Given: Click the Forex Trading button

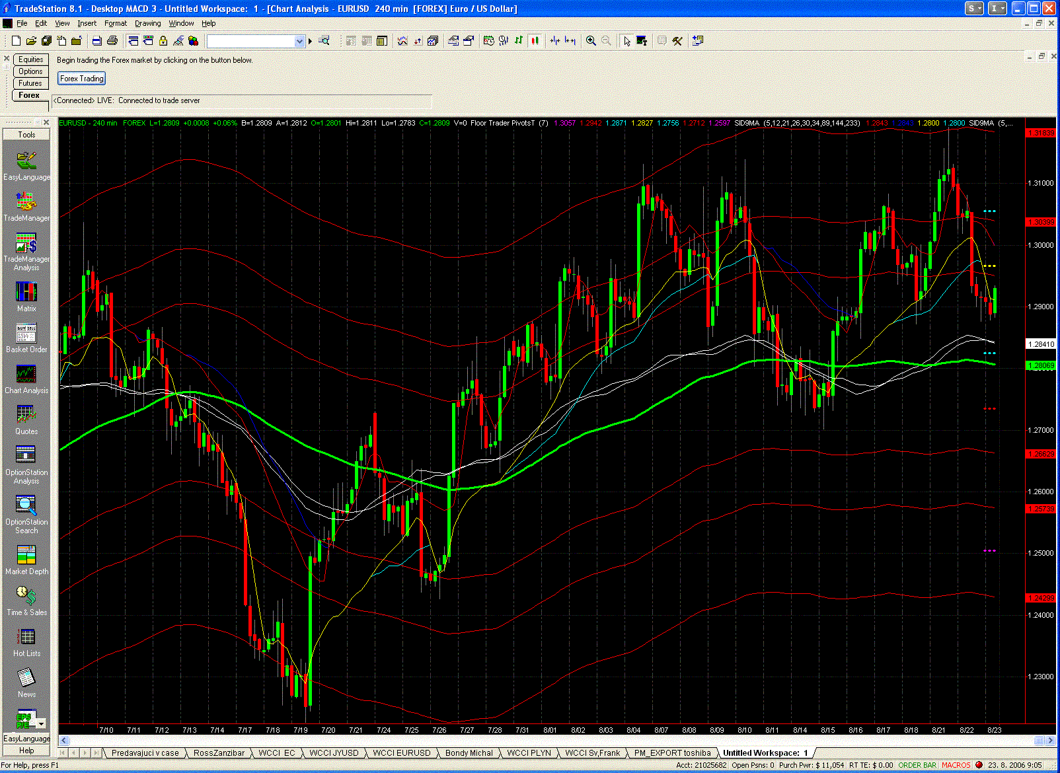Looking at the screenshot, I should click(82, 79).
